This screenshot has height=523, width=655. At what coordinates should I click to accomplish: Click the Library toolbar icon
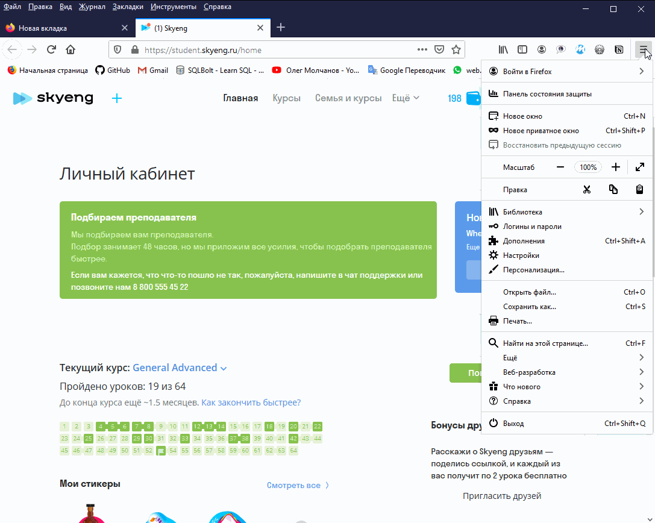click(503, 50)
